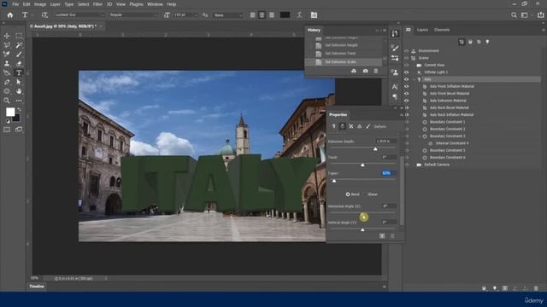Hide Italy Front Inflation Material
Screen dimensions: 547x307
[407, 86]
